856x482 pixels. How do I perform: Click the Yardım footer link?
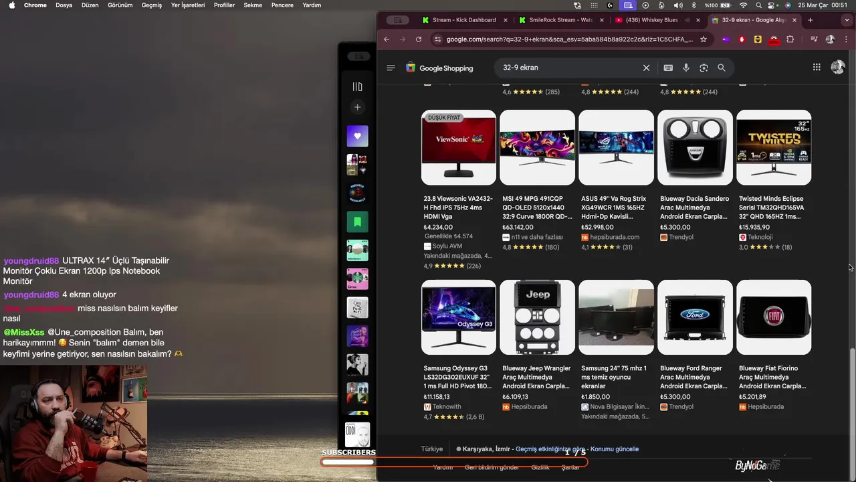pos(443,467)
